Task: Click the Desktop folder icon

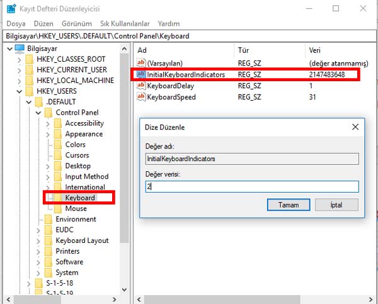Action: [58, 166]
